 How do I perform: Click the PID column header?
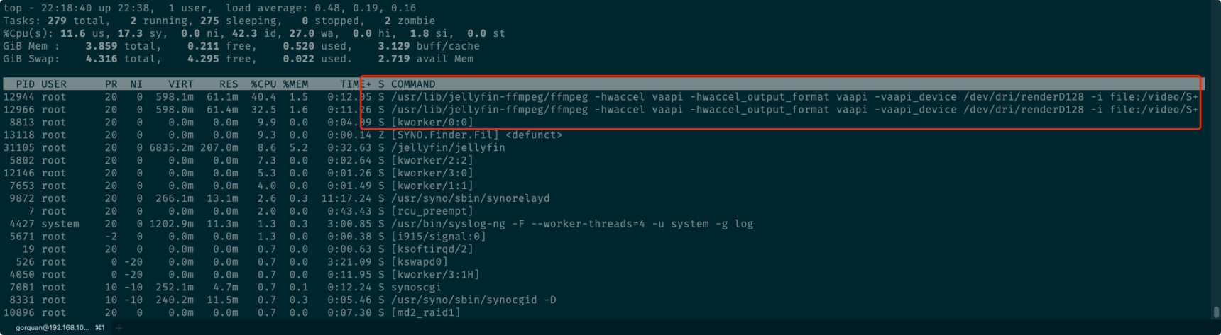pyautogui.click(x=25, y=84)
